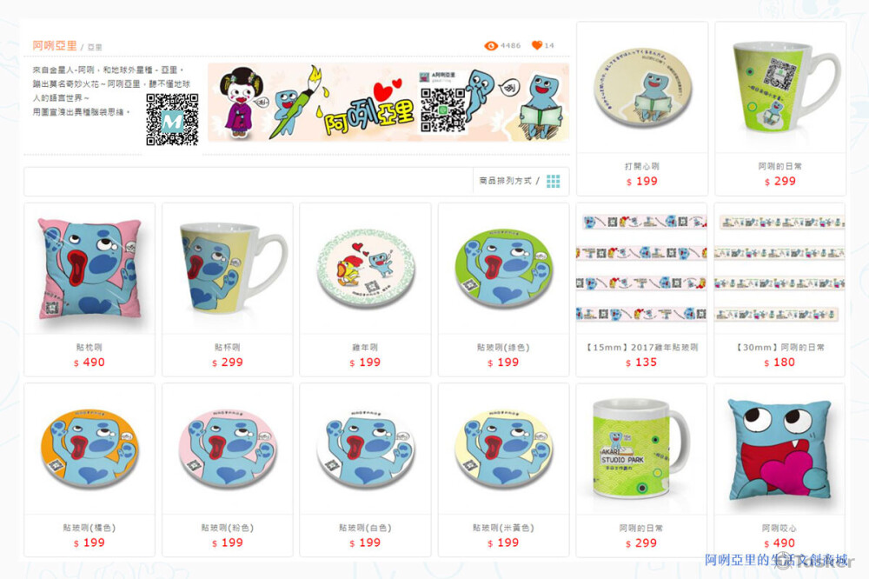869x579 pixels.
Task: Open the white coaster product image
Action: tap(365, 449)
